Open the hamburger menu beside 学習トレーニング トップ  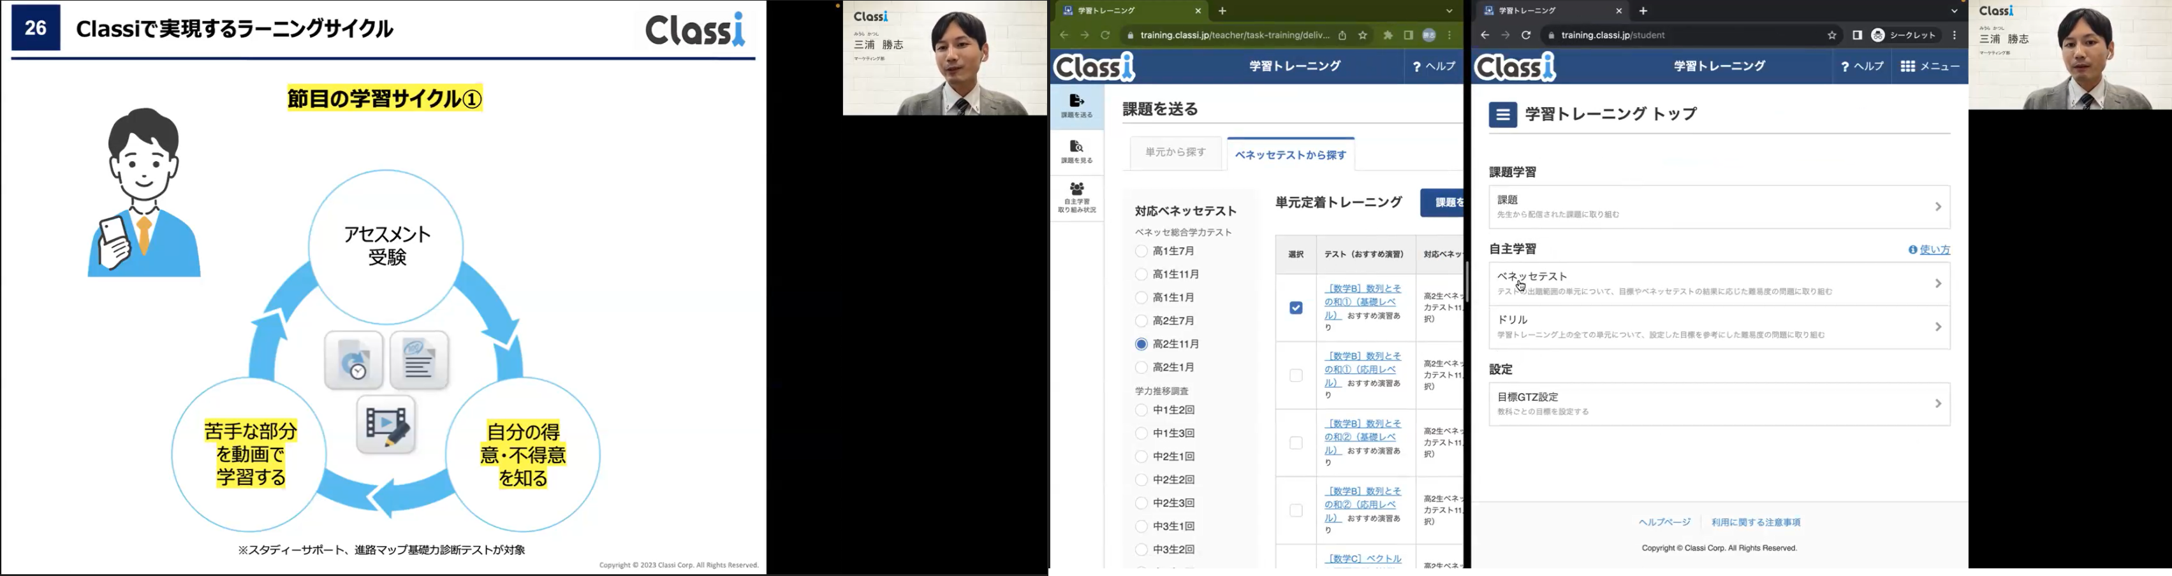1502,115
